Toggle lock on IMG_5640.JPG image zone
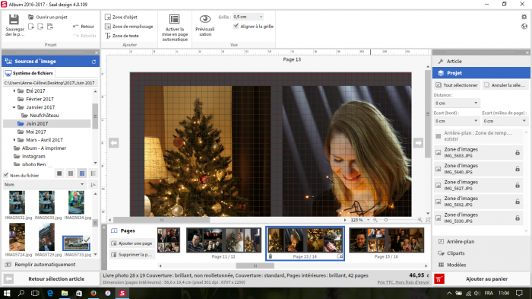The height and width of the screenshot is (299, 532). click(518, 169)
